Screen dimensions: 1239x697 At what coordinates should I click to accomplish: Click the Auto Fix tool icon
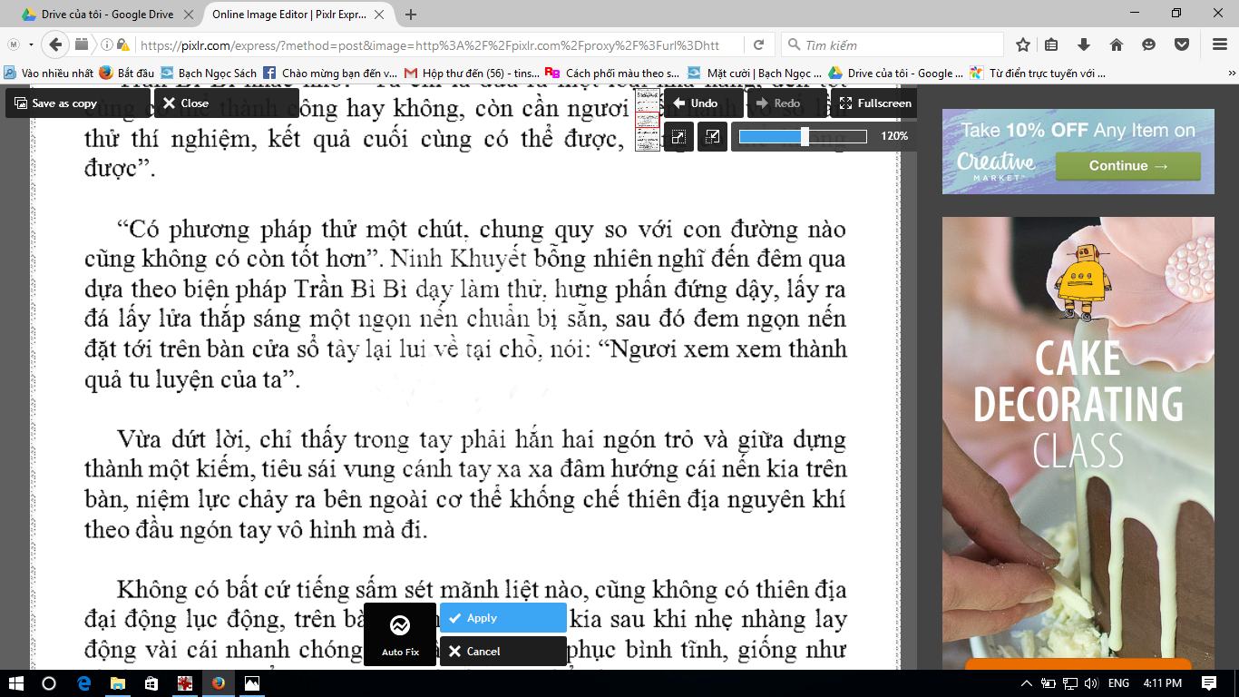point(400,633)
